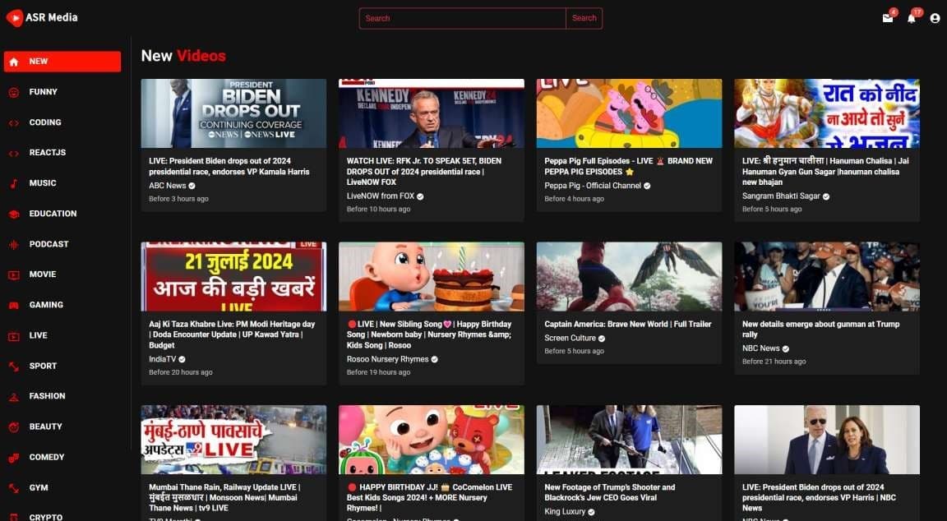This screenshot has width=947, height=521.
Task: Open title 'Captain America: Brave New World | Full Trailer'
Action: point(628,325)
